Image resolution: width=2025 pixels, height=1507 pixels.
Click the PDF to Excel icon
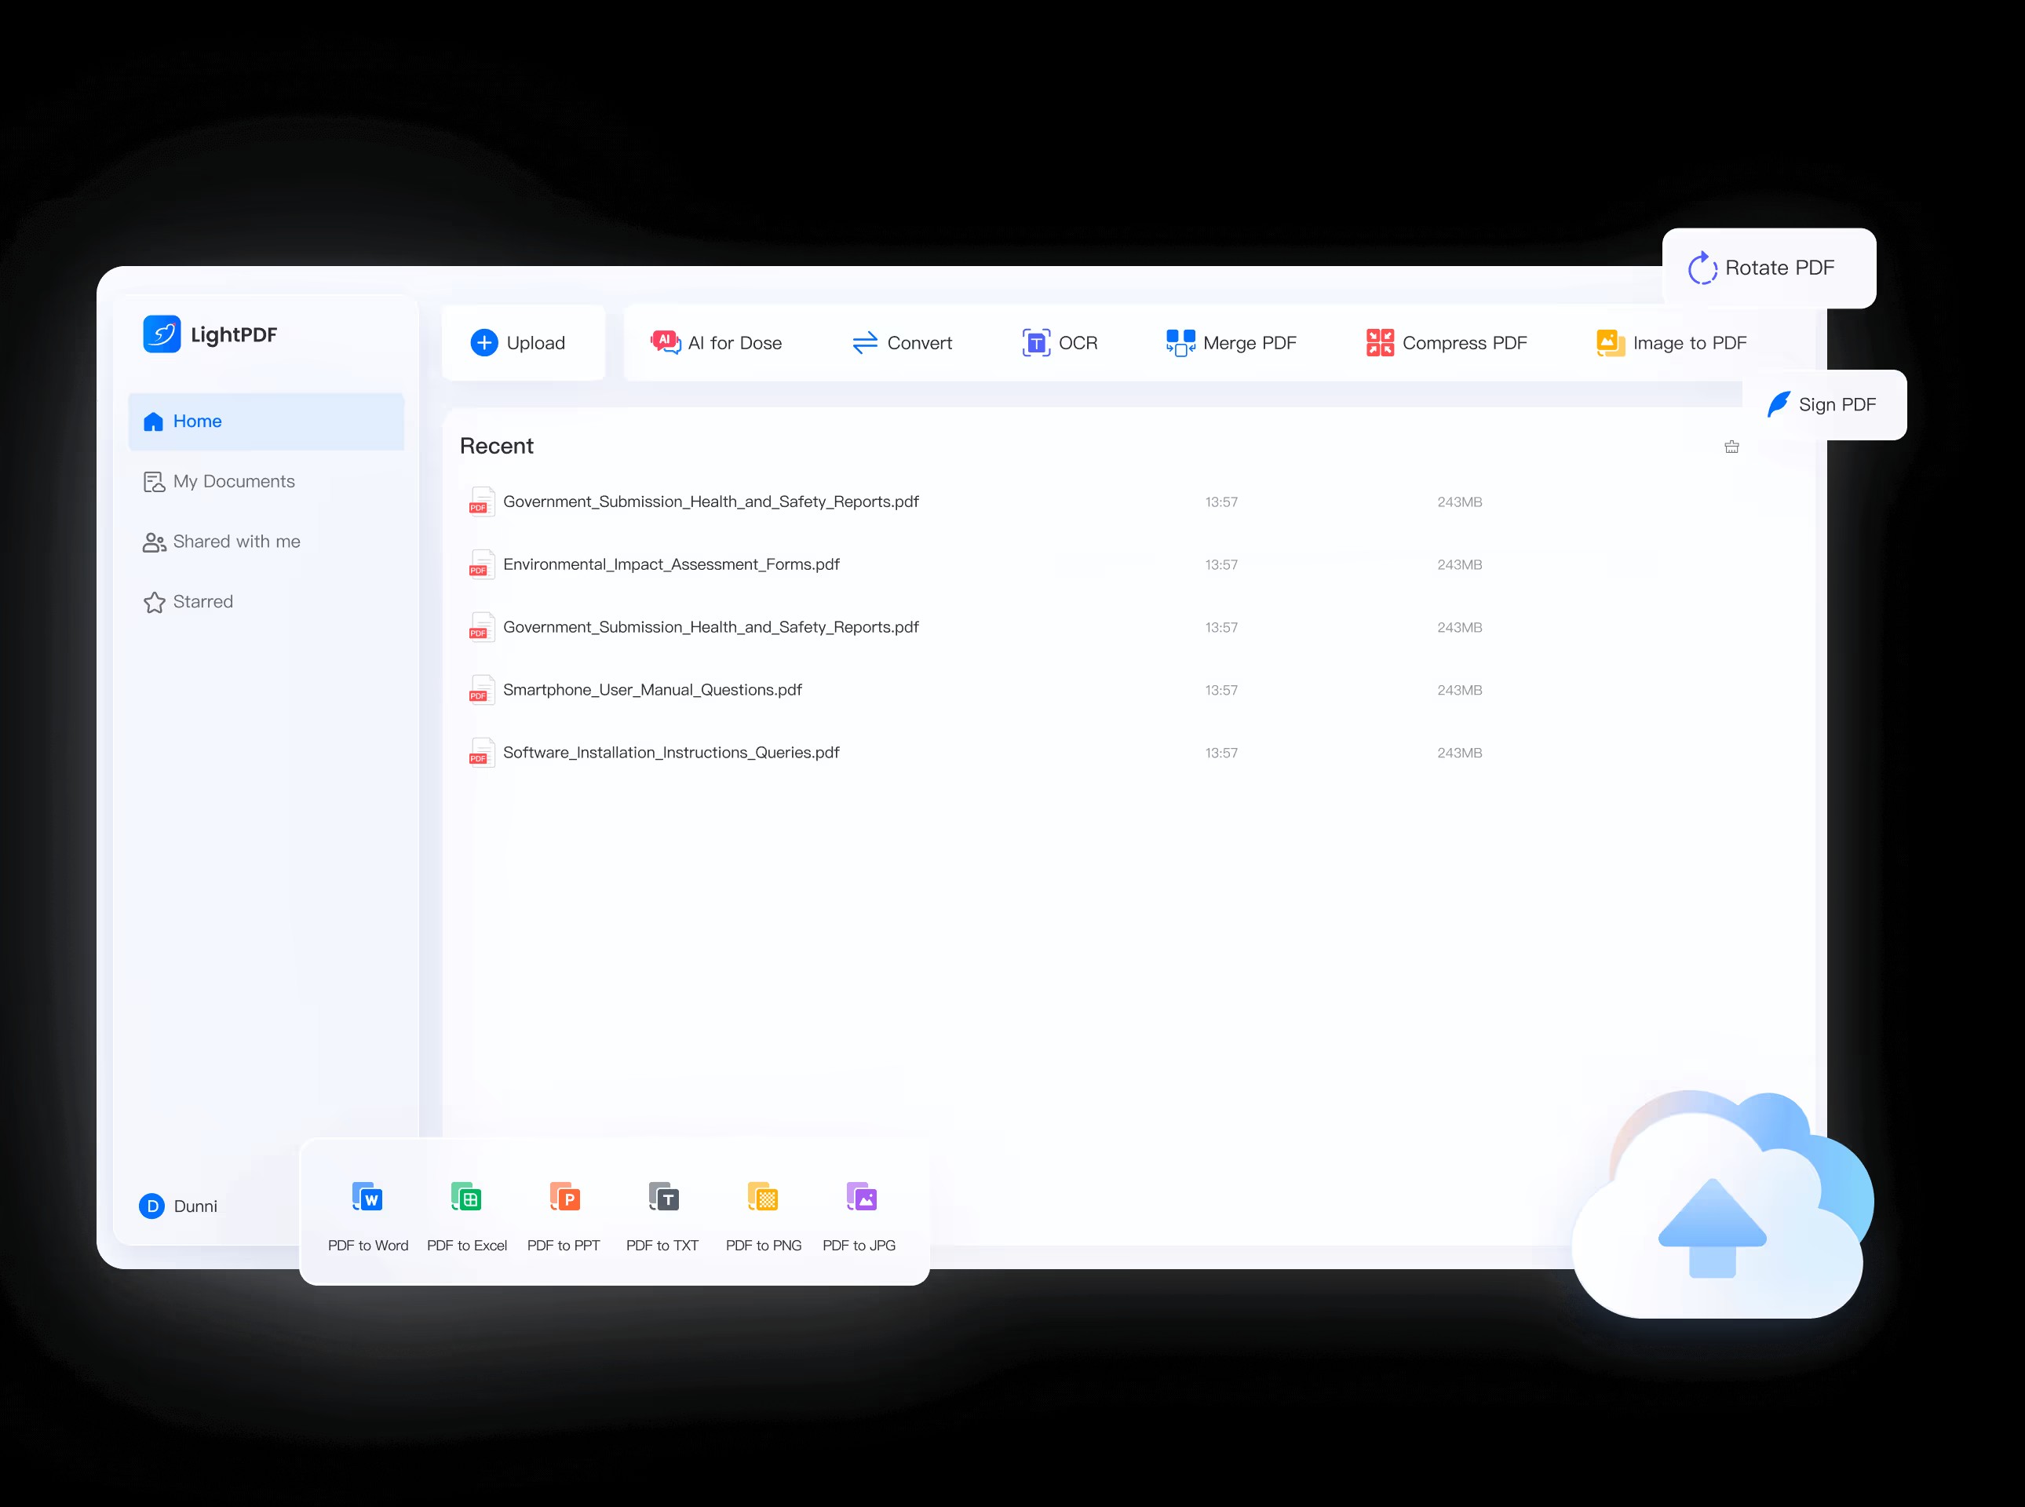coord(466,1197)
